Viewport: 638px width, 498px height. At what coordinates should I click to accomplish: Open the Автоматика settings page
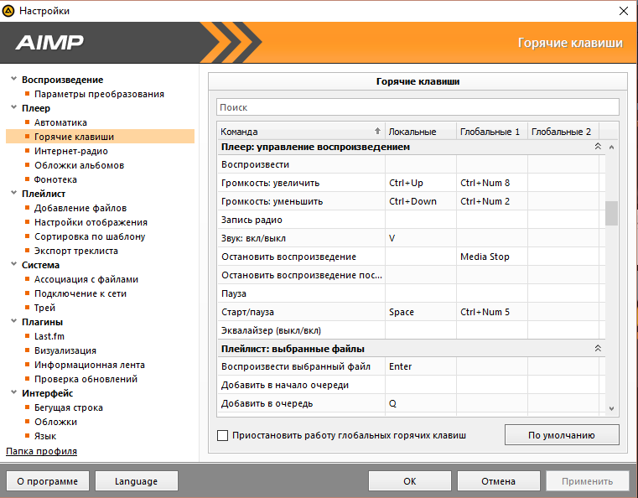point(60,122)
